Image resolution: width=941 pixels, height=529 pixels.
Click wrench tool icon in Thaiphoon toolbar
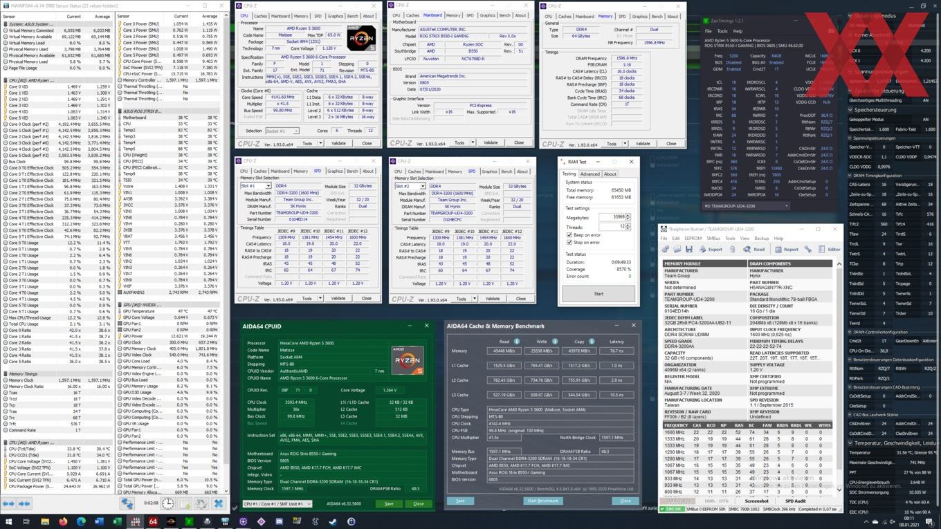(x=808, y=249)
